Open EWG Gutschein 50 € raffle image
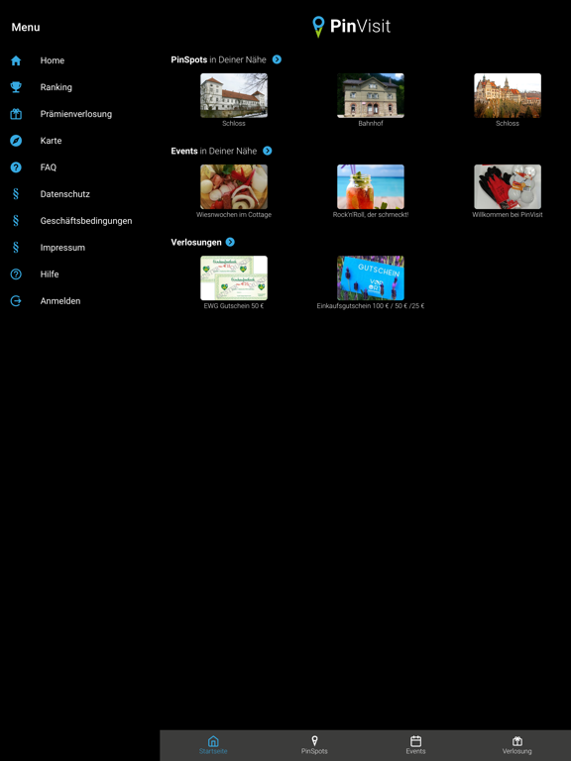Image resolution: width=571 pixels, height=761 pixels. [234, 278]
